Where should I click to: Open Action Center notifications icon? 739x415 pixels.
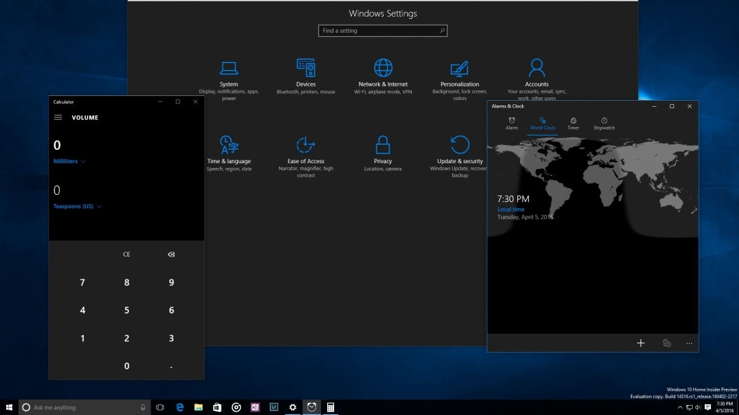point(707,408)
